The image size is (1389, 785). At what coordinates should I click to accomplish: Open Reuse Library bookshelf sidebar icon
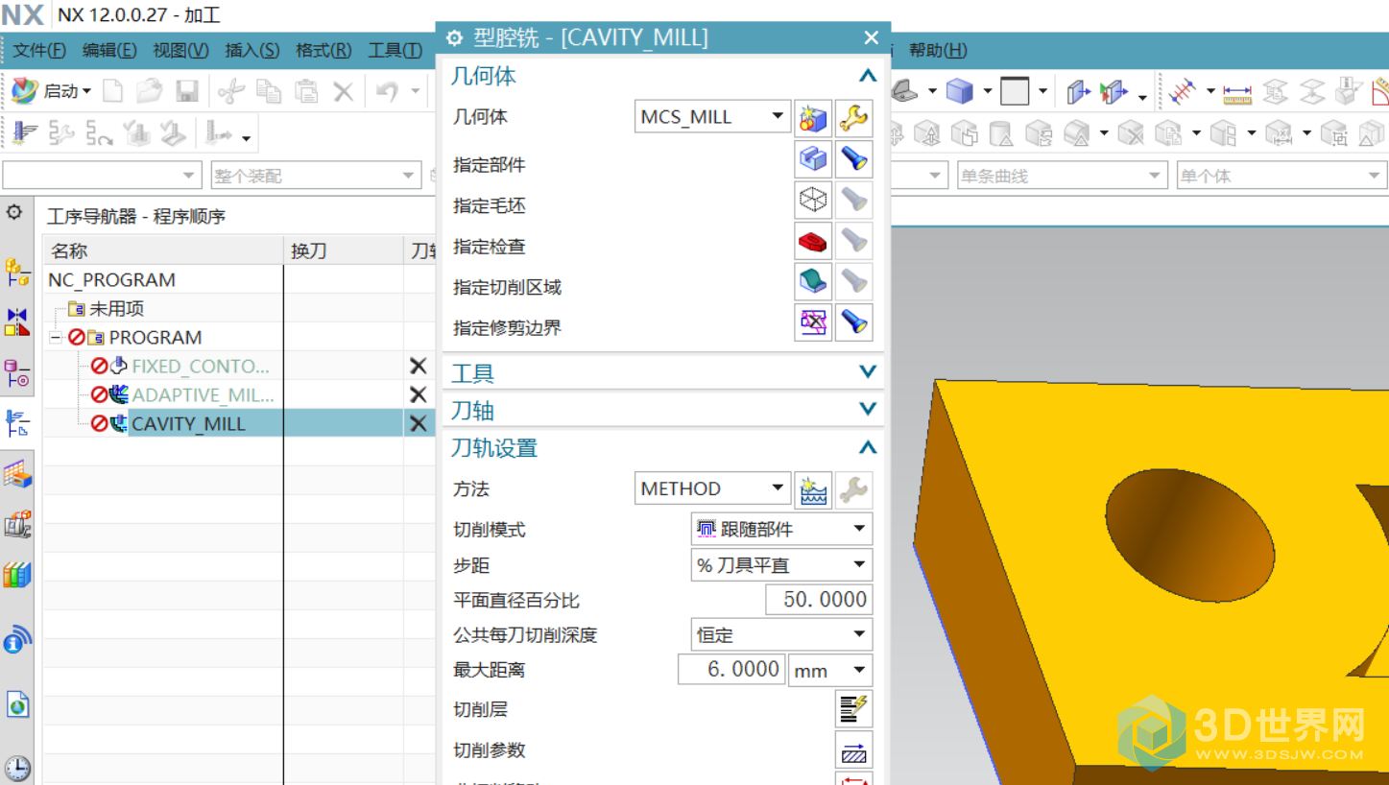(x=16, y=575)
